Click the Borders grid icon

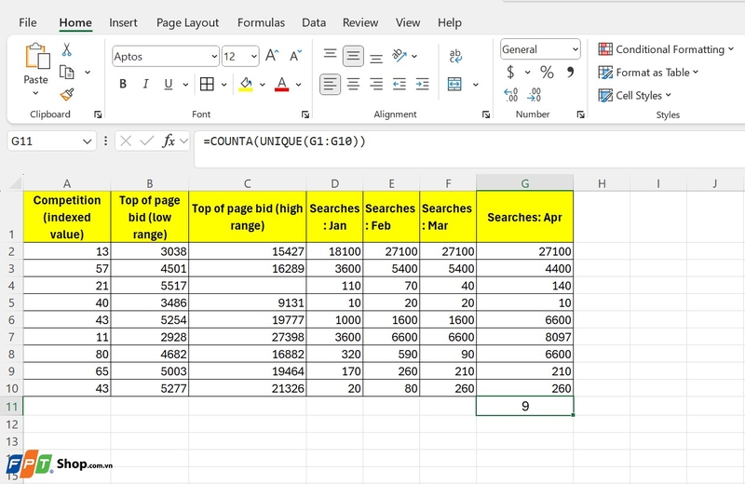(207, 84)
